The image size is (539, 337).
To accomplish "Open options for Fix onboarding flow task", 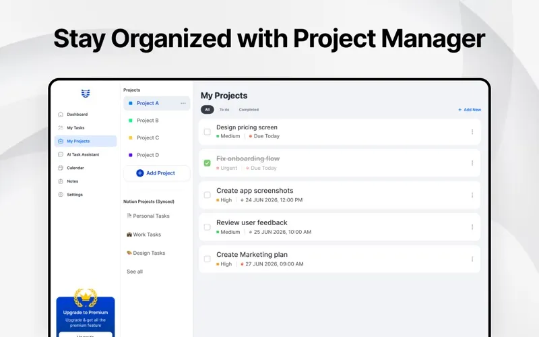I will [x=472, y=163].
